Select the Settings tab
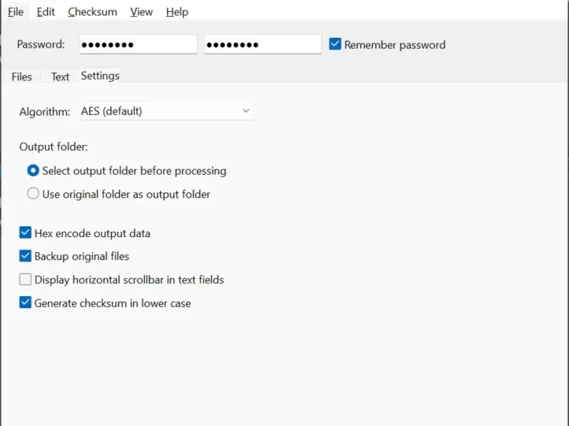The height and width of the screenshot is (426, 569). coord(100,76)
